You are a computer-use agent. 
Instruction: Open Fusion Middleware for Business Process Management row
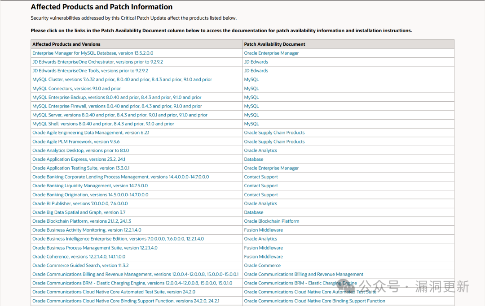[x=263, y=248]
